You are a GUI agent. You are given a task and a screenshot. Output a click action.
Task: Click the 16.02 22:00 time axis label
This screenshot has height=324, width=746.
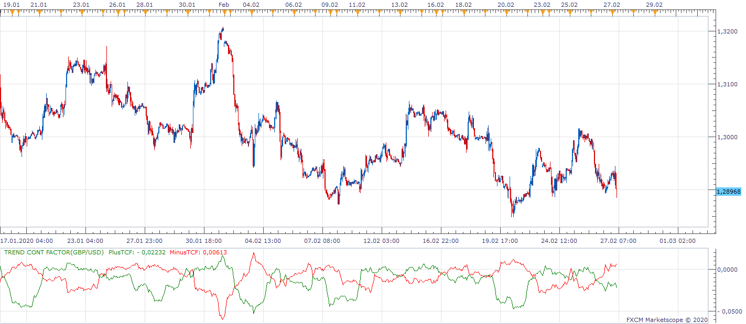pyautogui.click(x=441, y=241)
